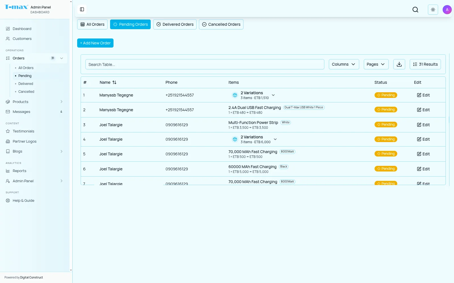
Task: Open the Columns dropdown
Action: [x=344, y=64]
